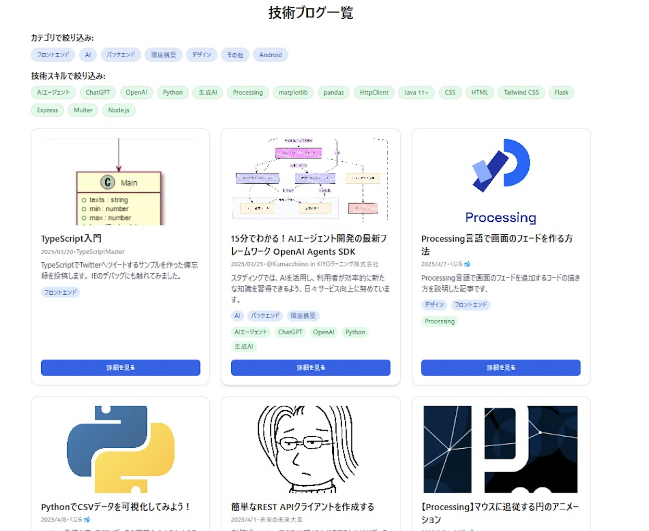Image resolution: width=649 pixels, height=531 pixels.
Task: Toggle the Node.js skill filter
Action: (x=118, y=110)
